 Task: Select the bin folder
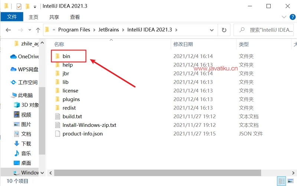pos(66,56)
